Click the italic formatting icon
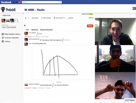This screenshot has height=103, width=136. [x=28, y=18]
